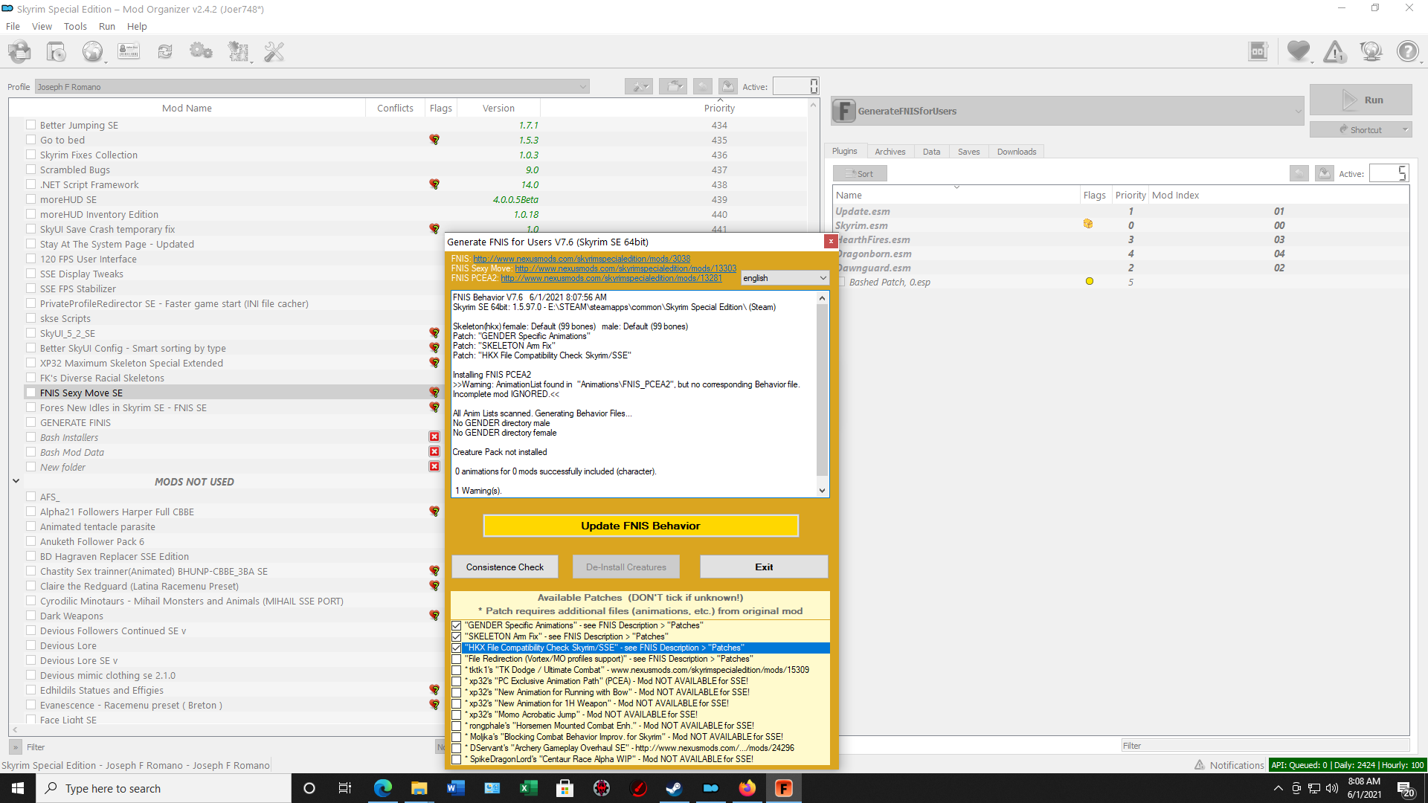
Task: Open Nexus globe icon in toolbar
Action: coord(93,51)
